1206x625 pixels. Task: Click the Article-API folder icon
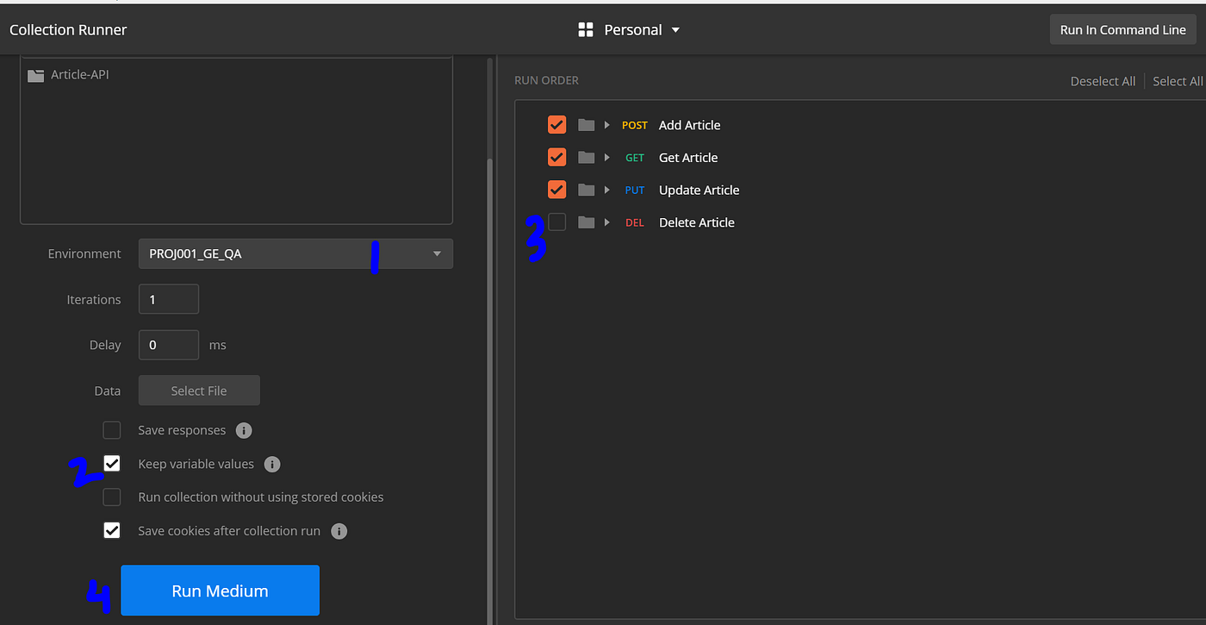(34, 74)
